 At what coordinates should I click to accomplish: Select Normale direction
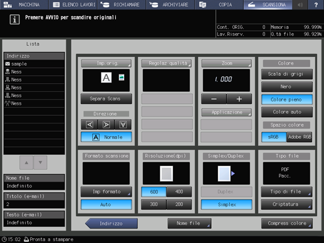point(107,137)
